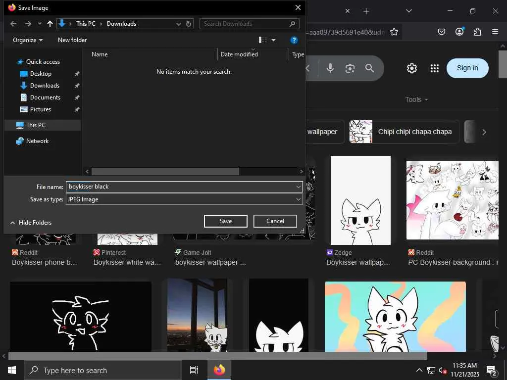Screen dimensions: 507x380
Task: Go forward in Save Image dialog
Action: click(x=28, y=24)
